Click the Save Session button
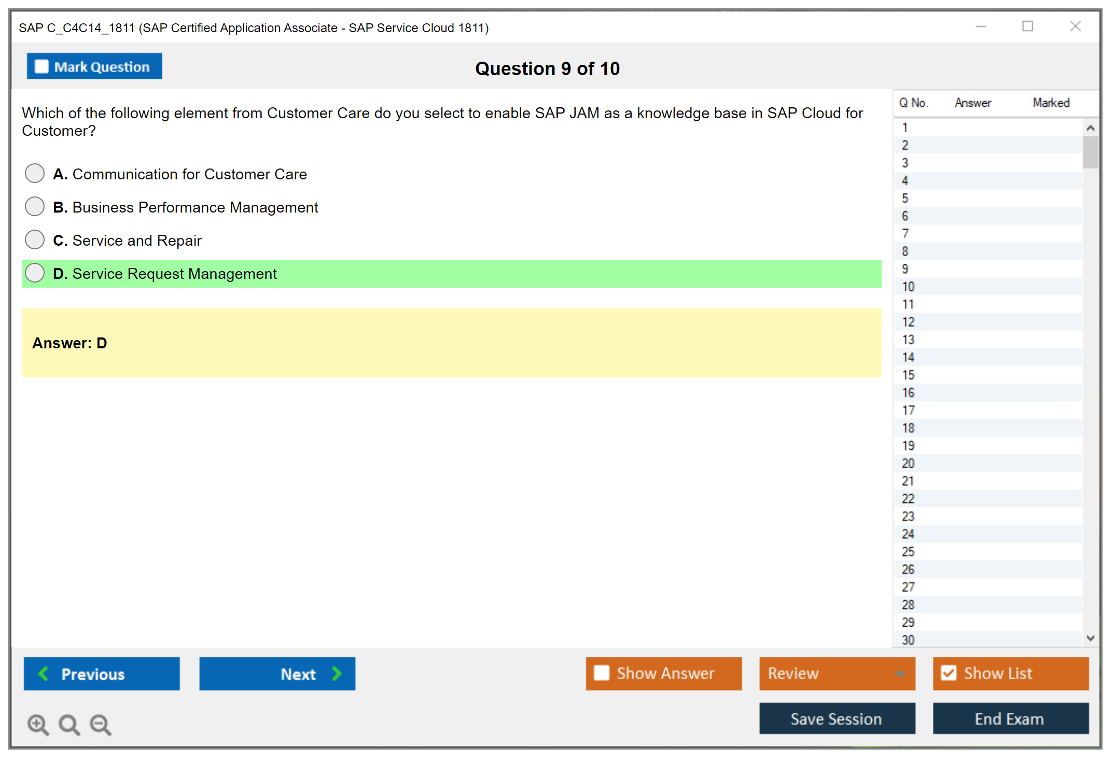The height and width of the screenshot is (762, 1115). [837, 718]
